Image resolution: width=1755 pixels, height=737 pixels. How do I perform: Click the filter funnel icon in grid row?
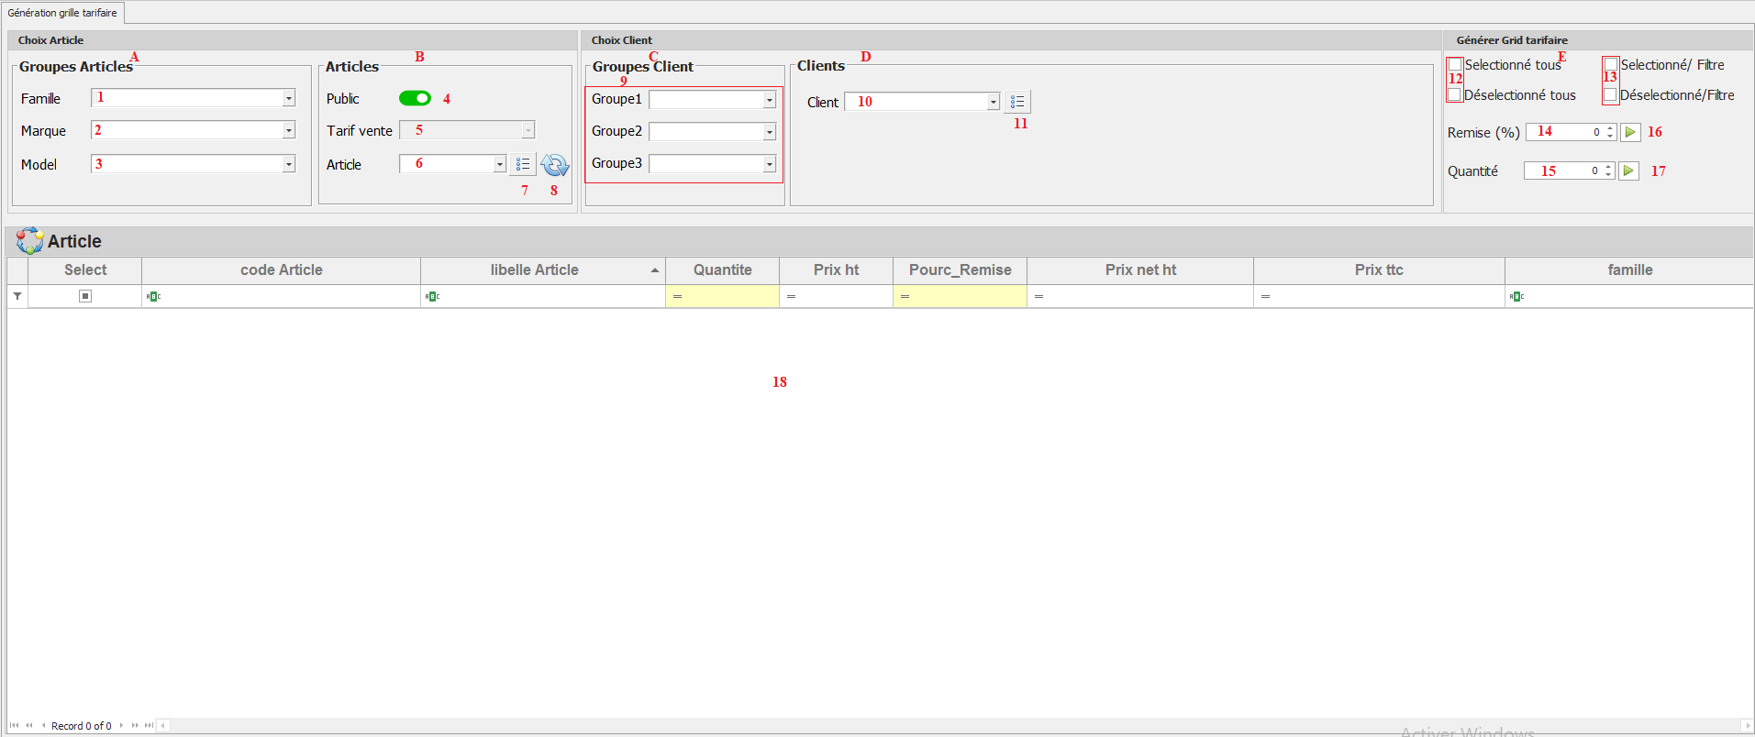(x=17, y=296)
